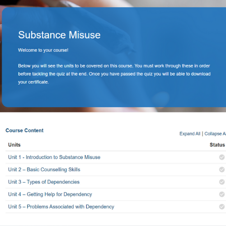
Task: Open Unit 3 Types of Dependencies
Action: pyautogui.click(x=44, y=182)
